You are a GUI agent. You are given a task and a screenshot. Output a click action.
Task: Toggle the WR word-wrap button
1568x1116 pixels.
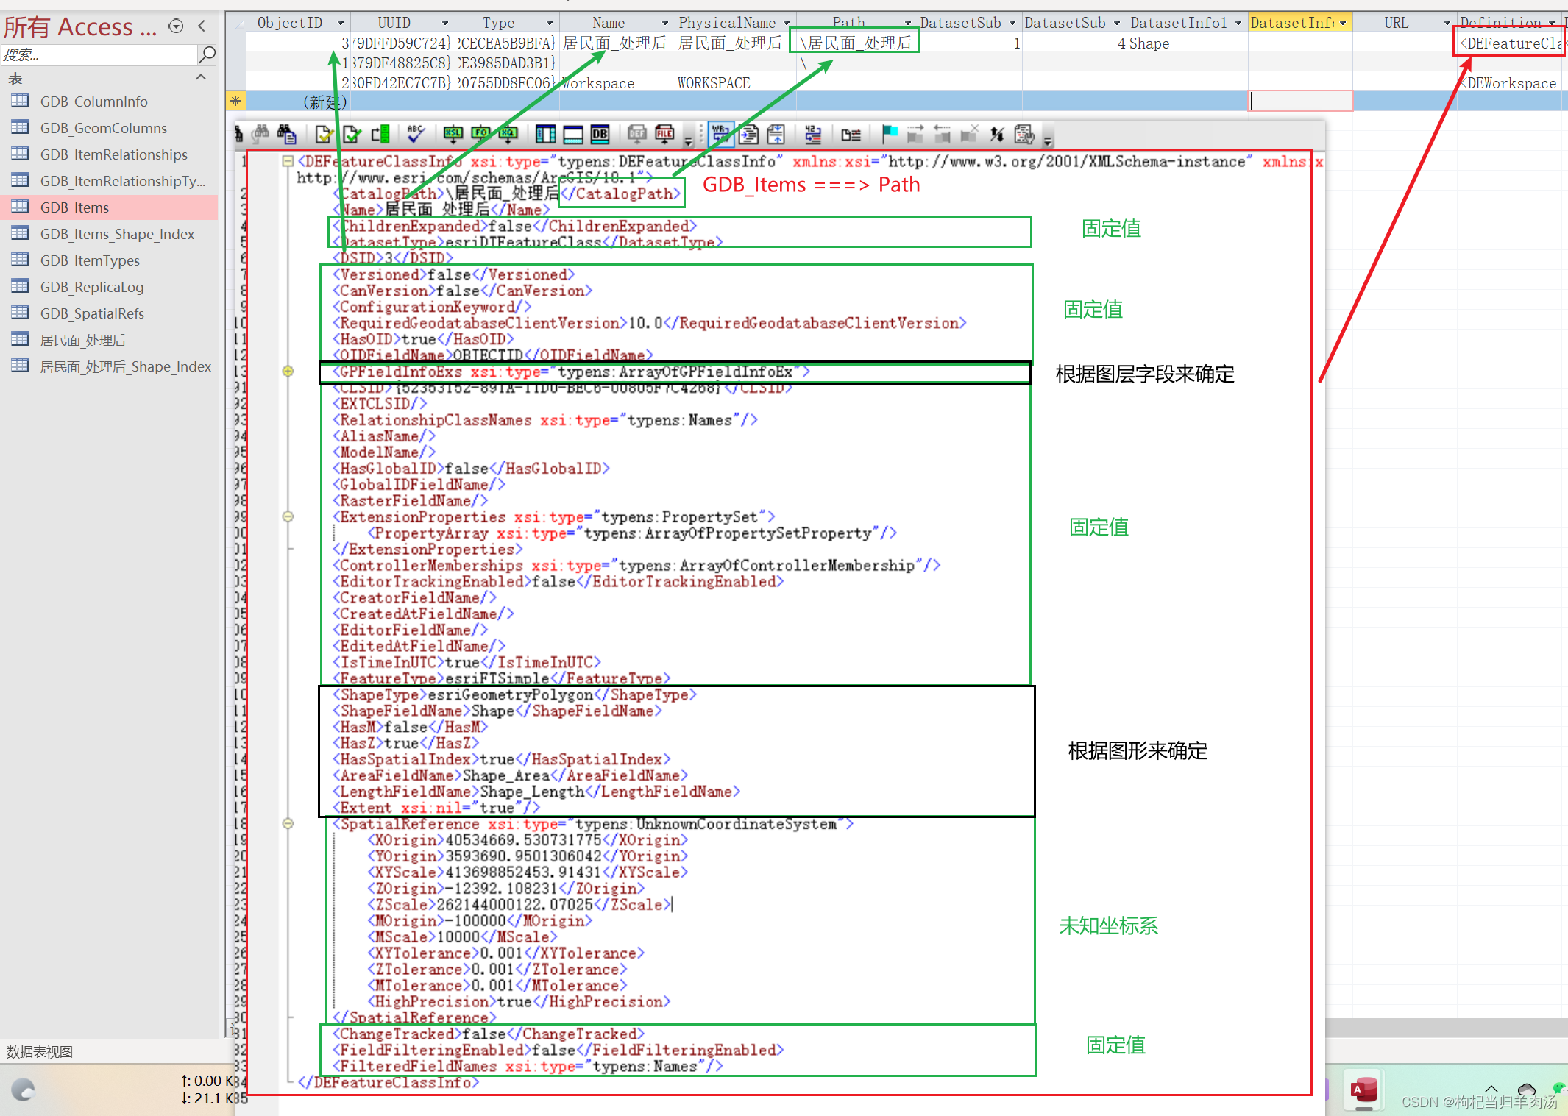[720, 134]
